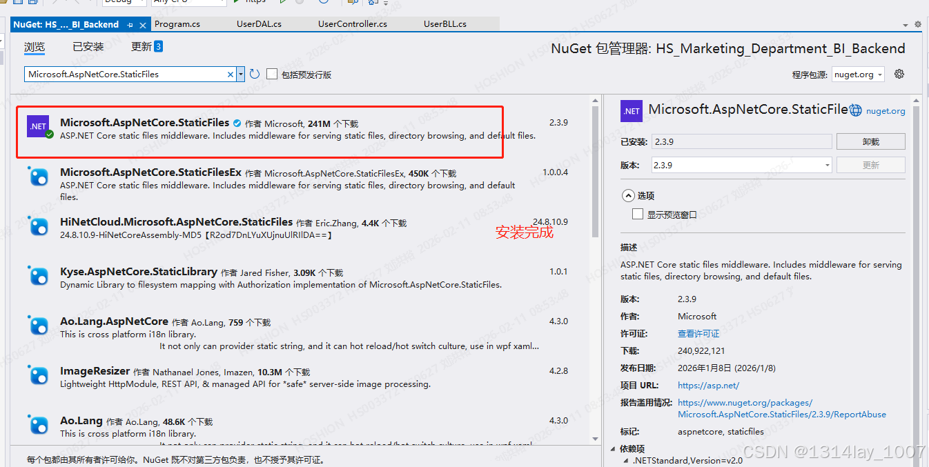
Task: Switch to the UserBLL.cs tab
Action: pos(445,24)
